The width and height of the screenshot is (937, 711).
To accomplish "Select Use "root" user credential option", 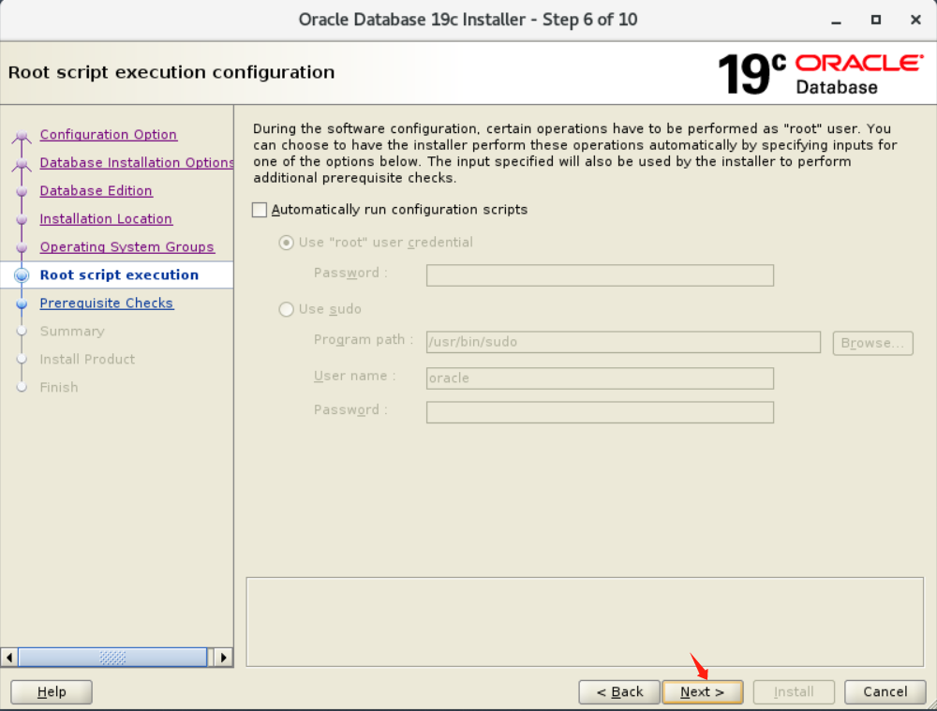I will (x=286, y=243).
